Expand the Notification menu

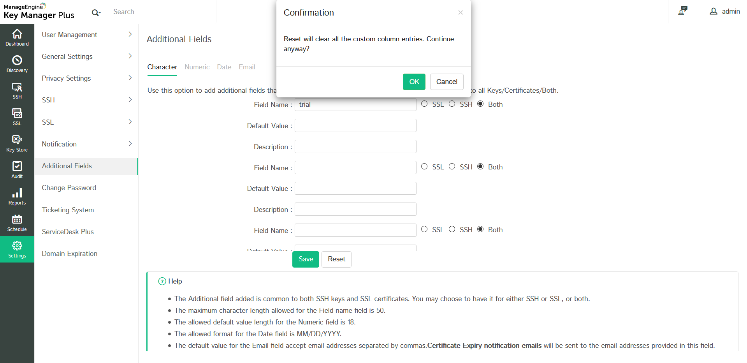[86, 144]
